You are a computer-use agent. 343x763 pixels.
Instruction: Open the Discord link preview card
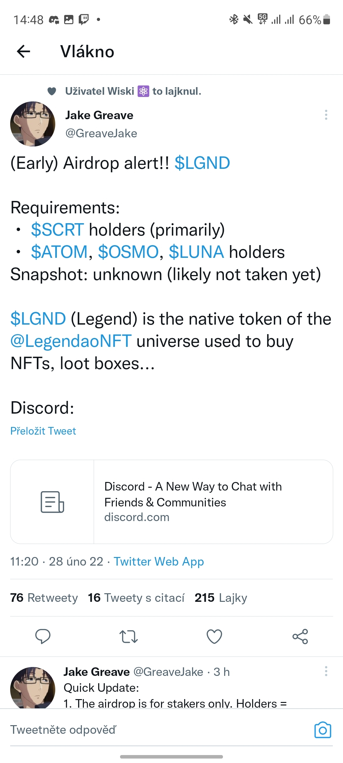pos(171,502)
